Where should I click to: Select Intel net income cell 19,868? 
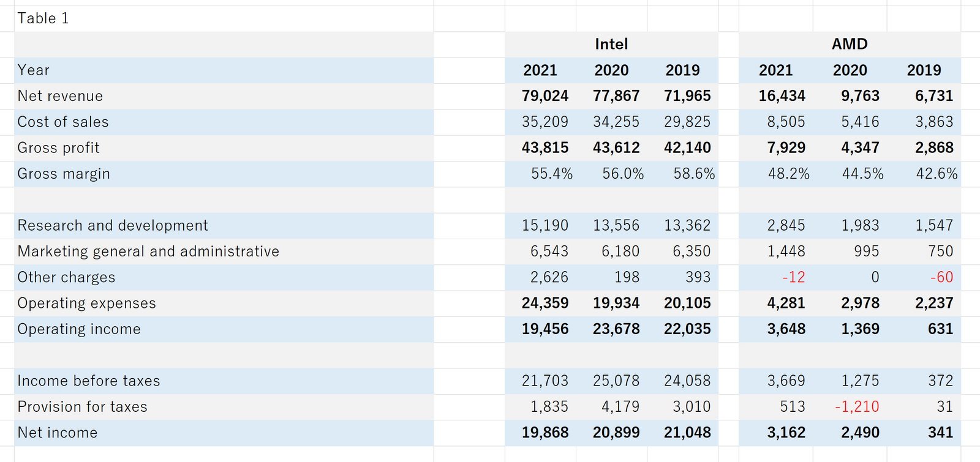tap(545, 433)
